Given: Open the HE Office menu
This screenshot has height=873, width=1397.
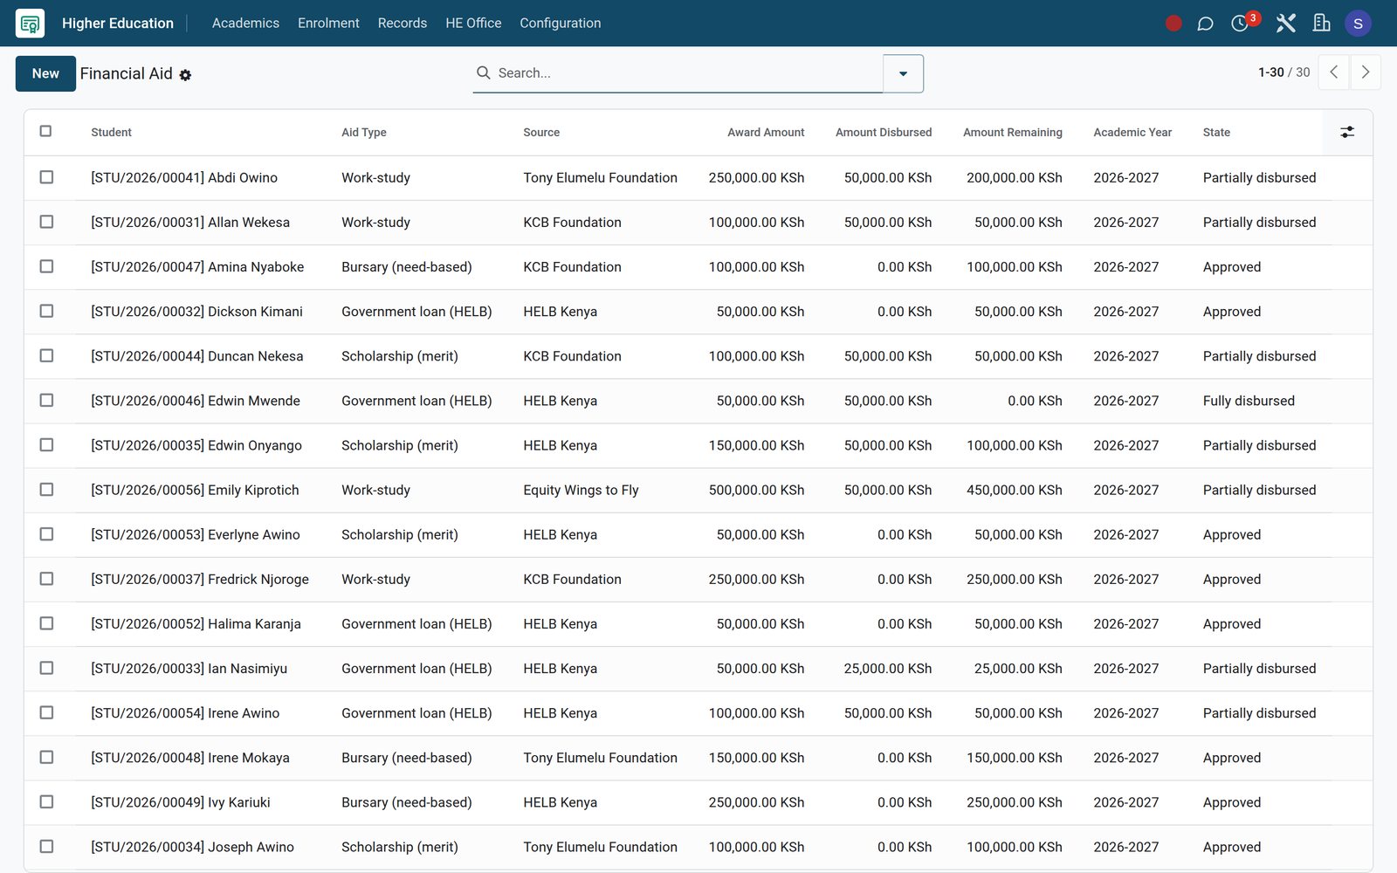Looking at the screenshot, I should pos(473,24).
